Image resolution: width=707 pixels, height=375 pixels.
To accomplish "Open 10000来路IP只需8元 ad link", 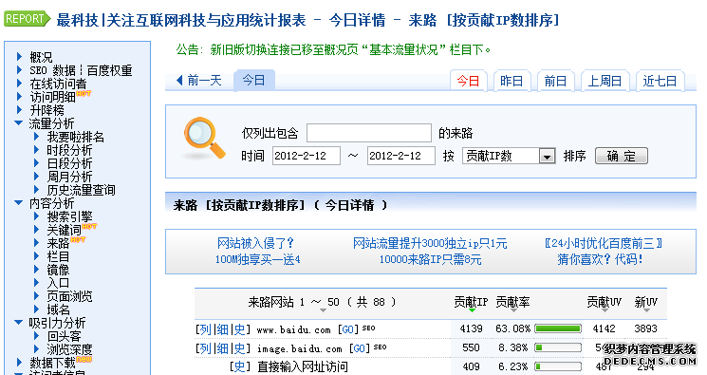I will tap(430, 259).
